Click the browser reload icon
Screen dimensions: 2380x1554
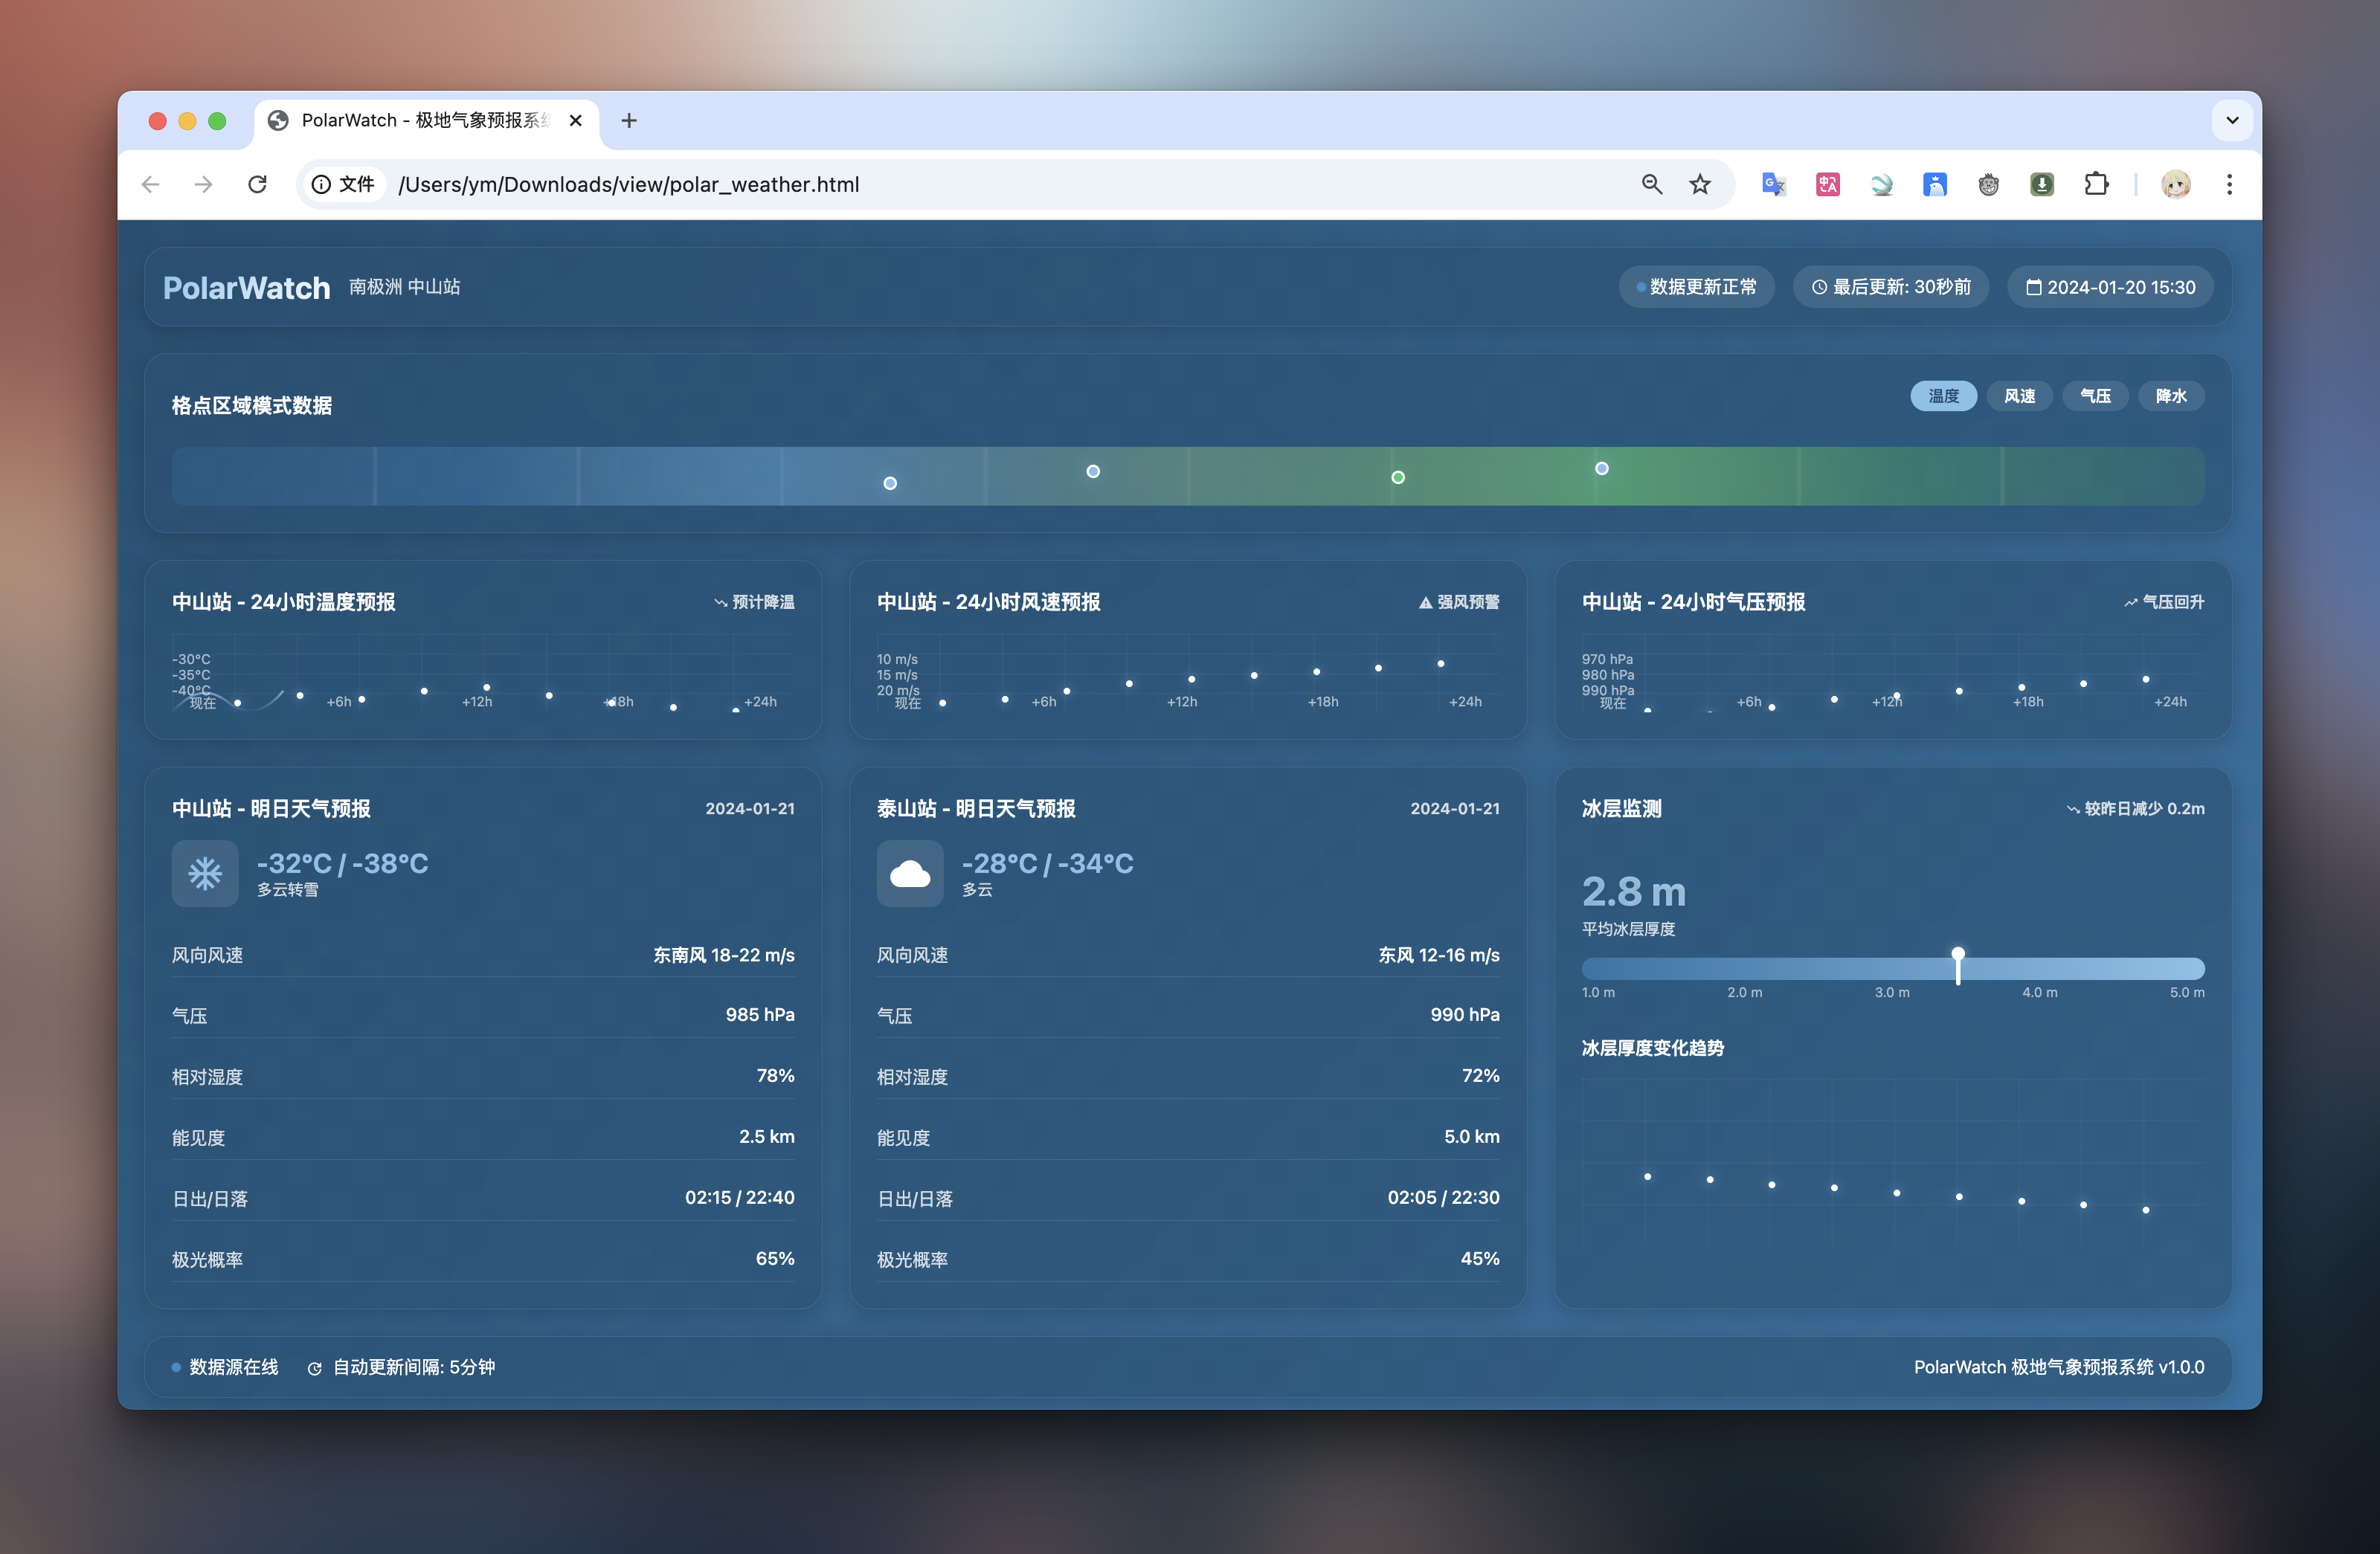click(257, 184)
